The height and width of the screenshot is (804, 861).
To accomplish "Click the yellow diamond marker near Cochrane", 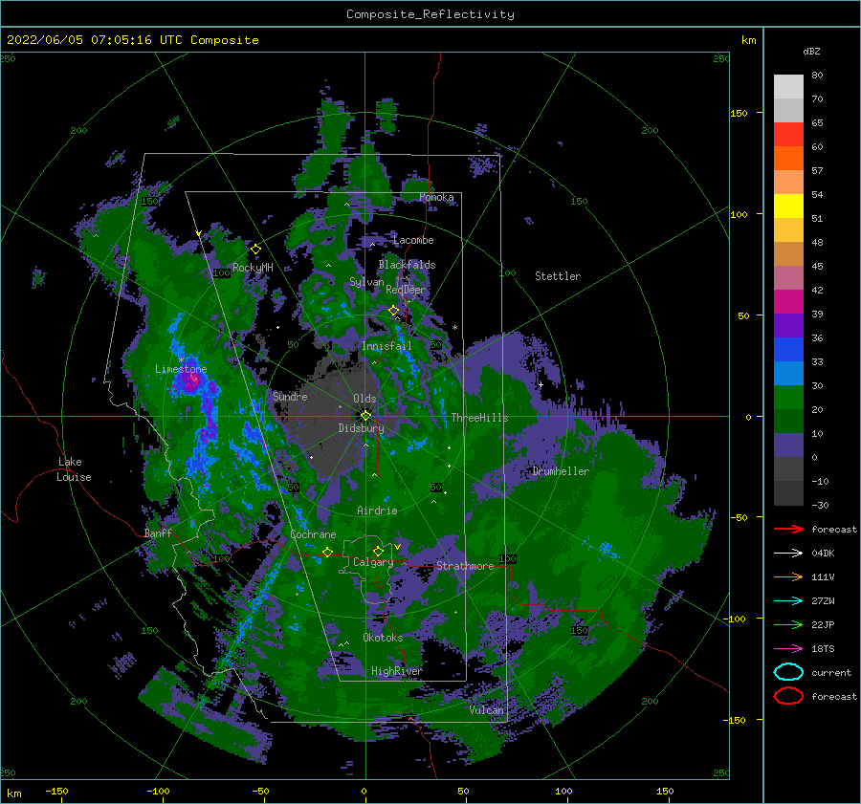I will tap(327, 552).
